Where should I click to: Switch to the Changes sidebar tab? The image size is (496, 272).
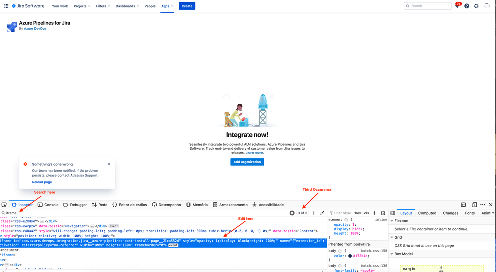(450, 213)
